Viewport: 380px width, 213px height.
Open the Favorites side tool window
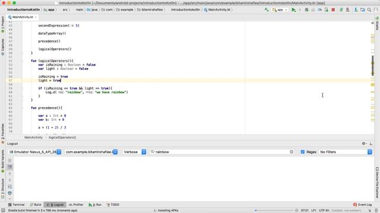point(2,134)
